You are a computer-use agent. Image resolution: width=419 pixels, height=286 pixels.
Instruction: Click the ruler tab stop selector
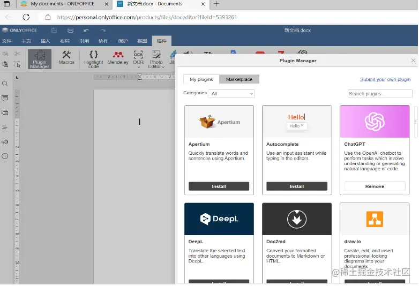coord(17,78)
